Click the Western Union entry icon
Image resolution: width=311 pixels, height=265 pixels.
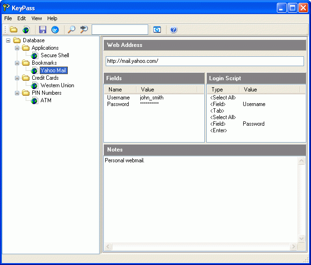click(x=35, y=85)
